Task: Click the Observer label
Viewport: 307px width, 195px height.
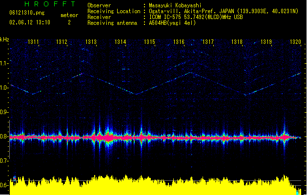Action: tap(99, 5)
